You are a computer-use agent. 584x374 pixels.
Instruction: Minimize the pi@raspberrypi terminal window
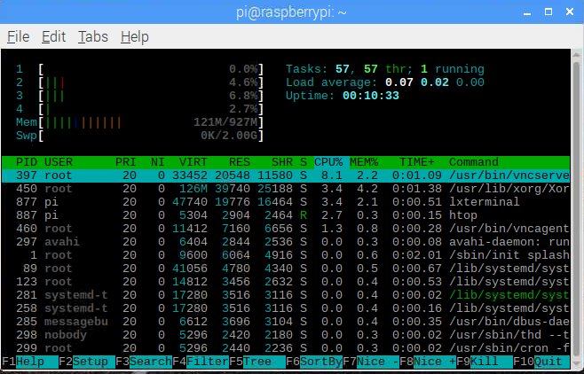(527, 12)
